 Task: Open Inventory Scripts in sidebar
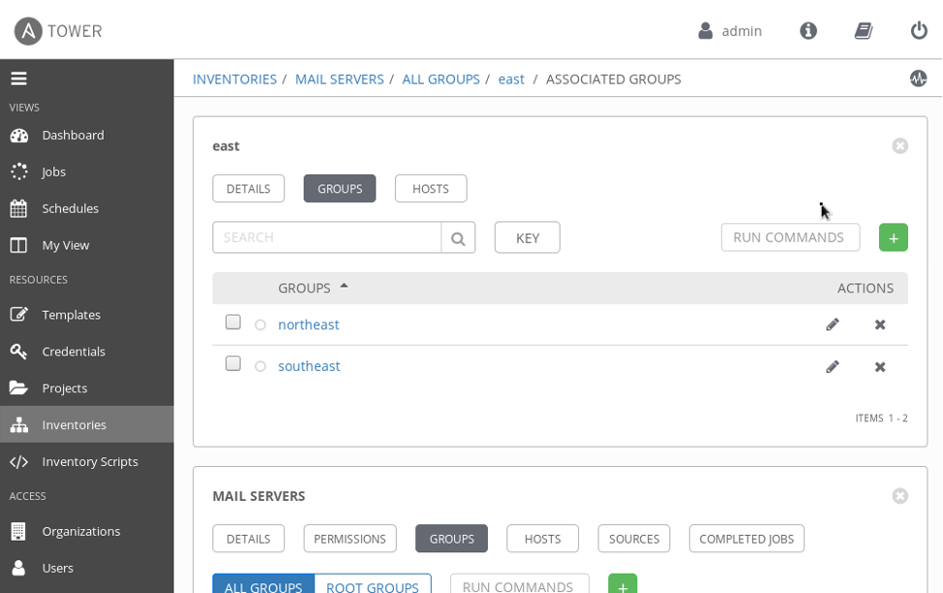pos(86,462)
